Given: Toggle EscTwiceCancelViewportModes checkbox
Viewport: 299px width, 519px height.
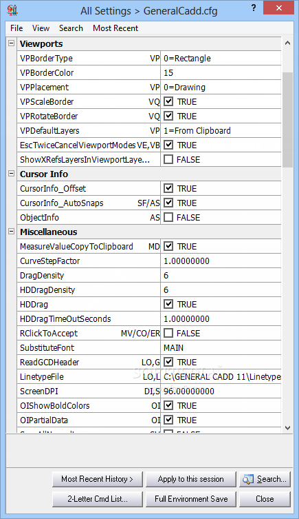Looking at the screenshot, I should pos(168,145).
